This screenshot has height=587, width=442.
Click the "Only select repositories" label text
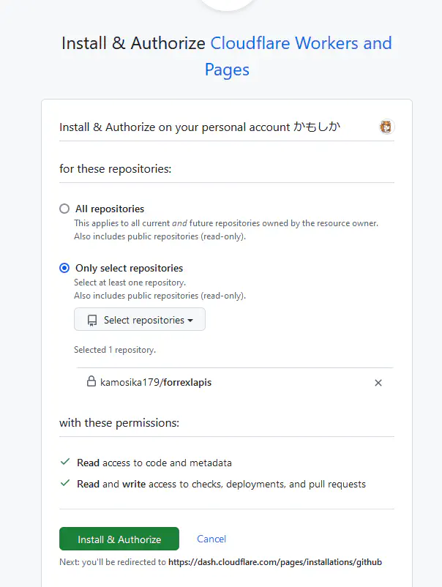(129, 268)
